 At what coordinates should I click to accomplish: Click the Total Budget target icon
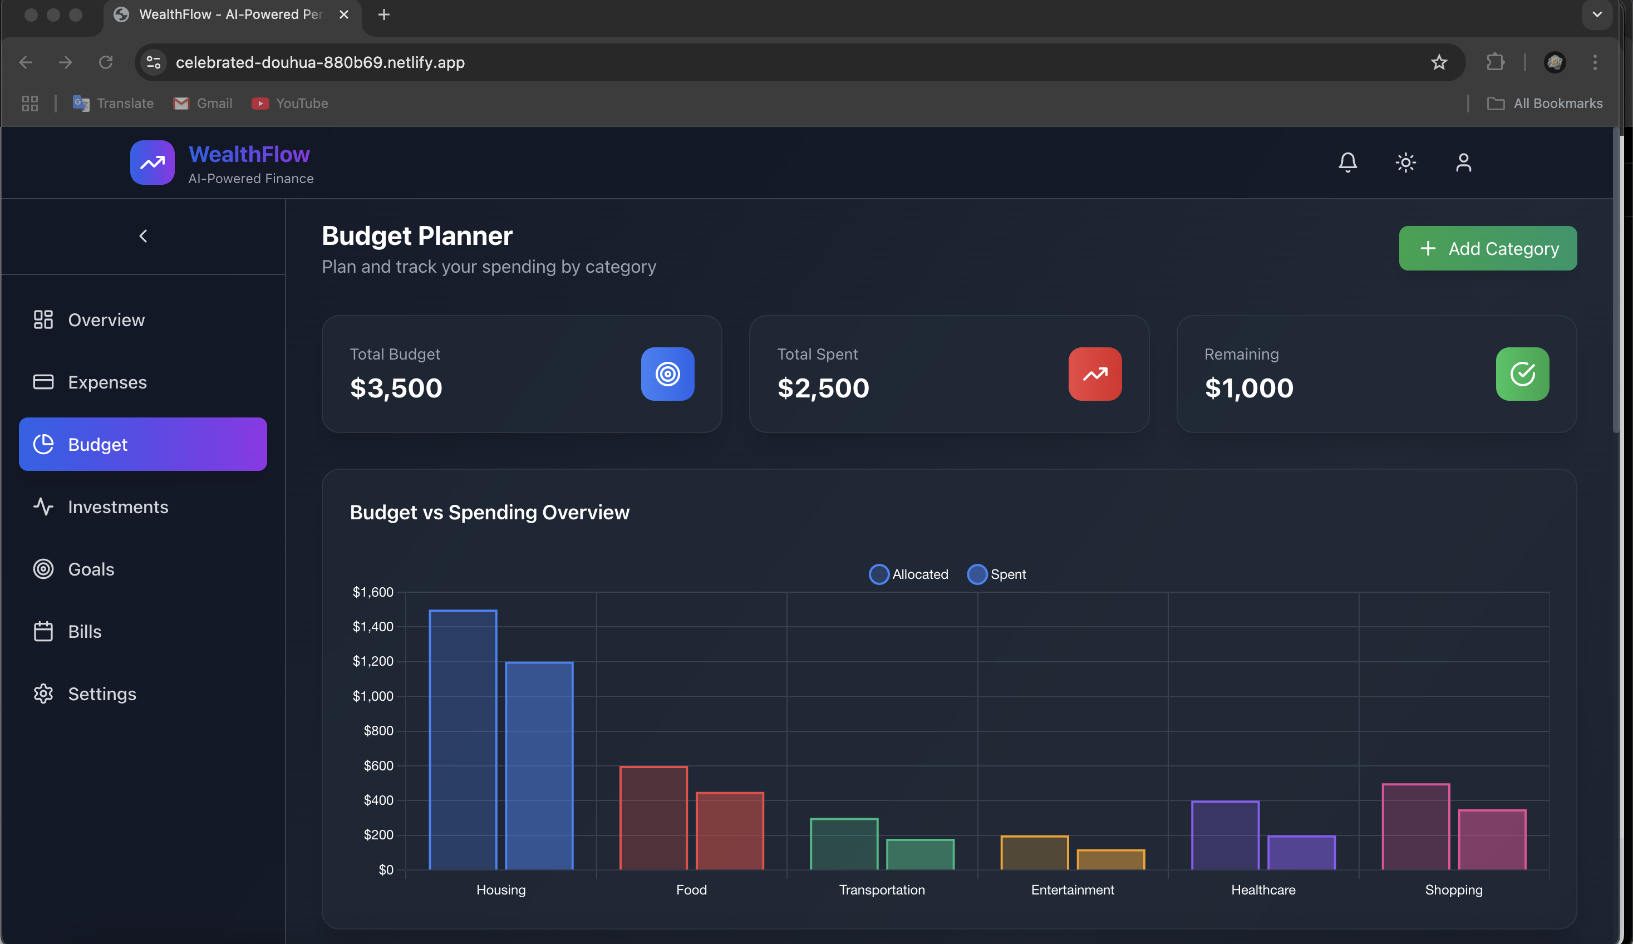pos(667,374)
